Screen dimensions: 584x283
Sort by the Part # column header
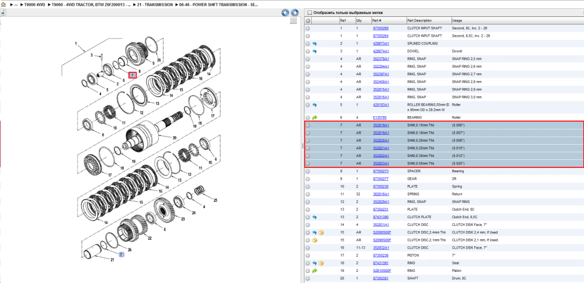(388, 21)
